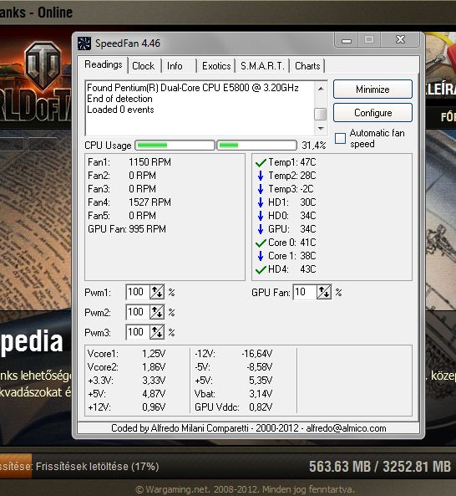Click the GPU Fan 995 RPM reading
The image size is (456, 496).
pyautogui.click(x=127, y=229)
